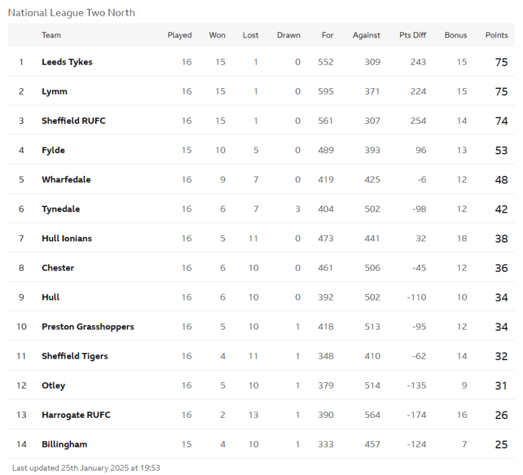Open the Otley team link
Viewport: 523px width, 475px height.
tap(53, 385)
